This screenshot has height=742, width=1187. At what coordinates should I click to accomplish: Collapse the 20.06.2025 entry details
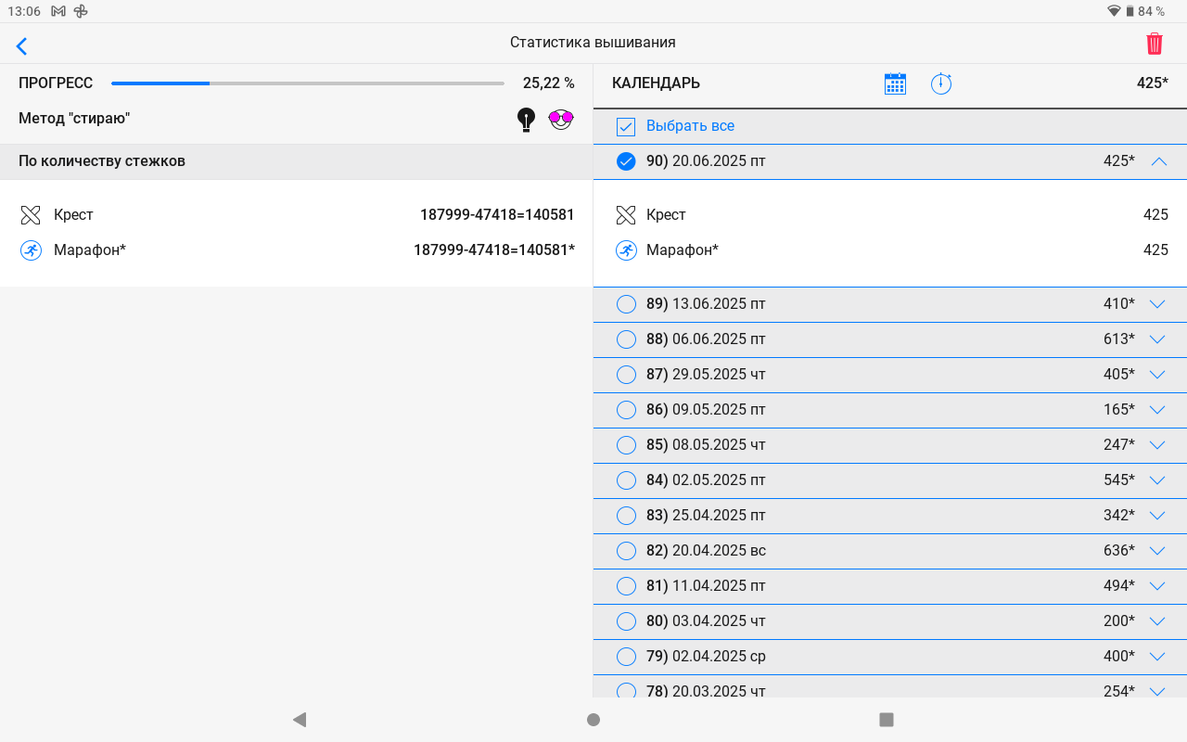[1158, 161]
